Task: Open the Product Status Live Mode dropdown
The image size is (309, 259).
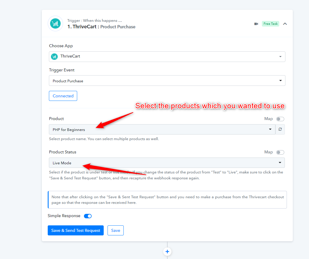Action: (x=167, y=163)
